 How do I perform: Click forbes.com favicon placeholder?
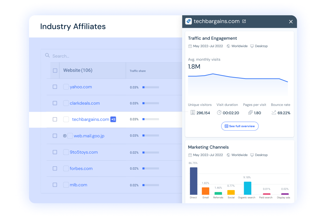pos(66,168)
